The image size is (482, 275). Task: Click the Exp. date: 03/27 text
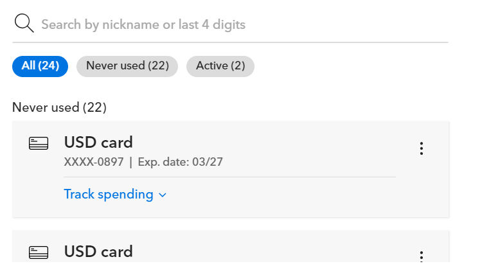[180, 162]
